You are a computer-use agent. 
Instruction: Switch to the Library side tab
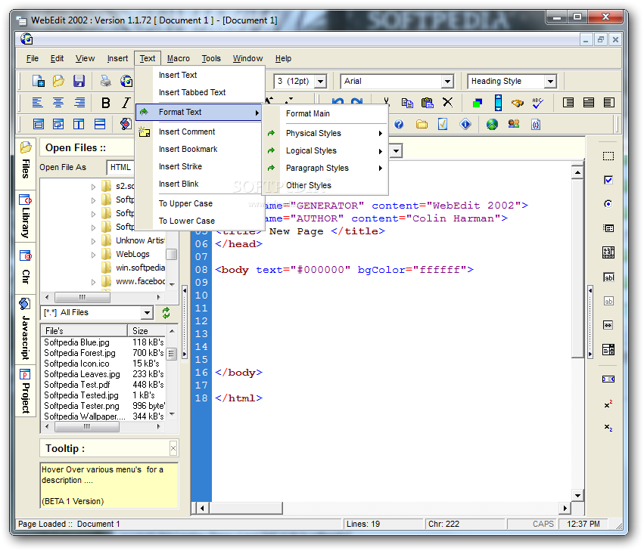coord(26,216)
